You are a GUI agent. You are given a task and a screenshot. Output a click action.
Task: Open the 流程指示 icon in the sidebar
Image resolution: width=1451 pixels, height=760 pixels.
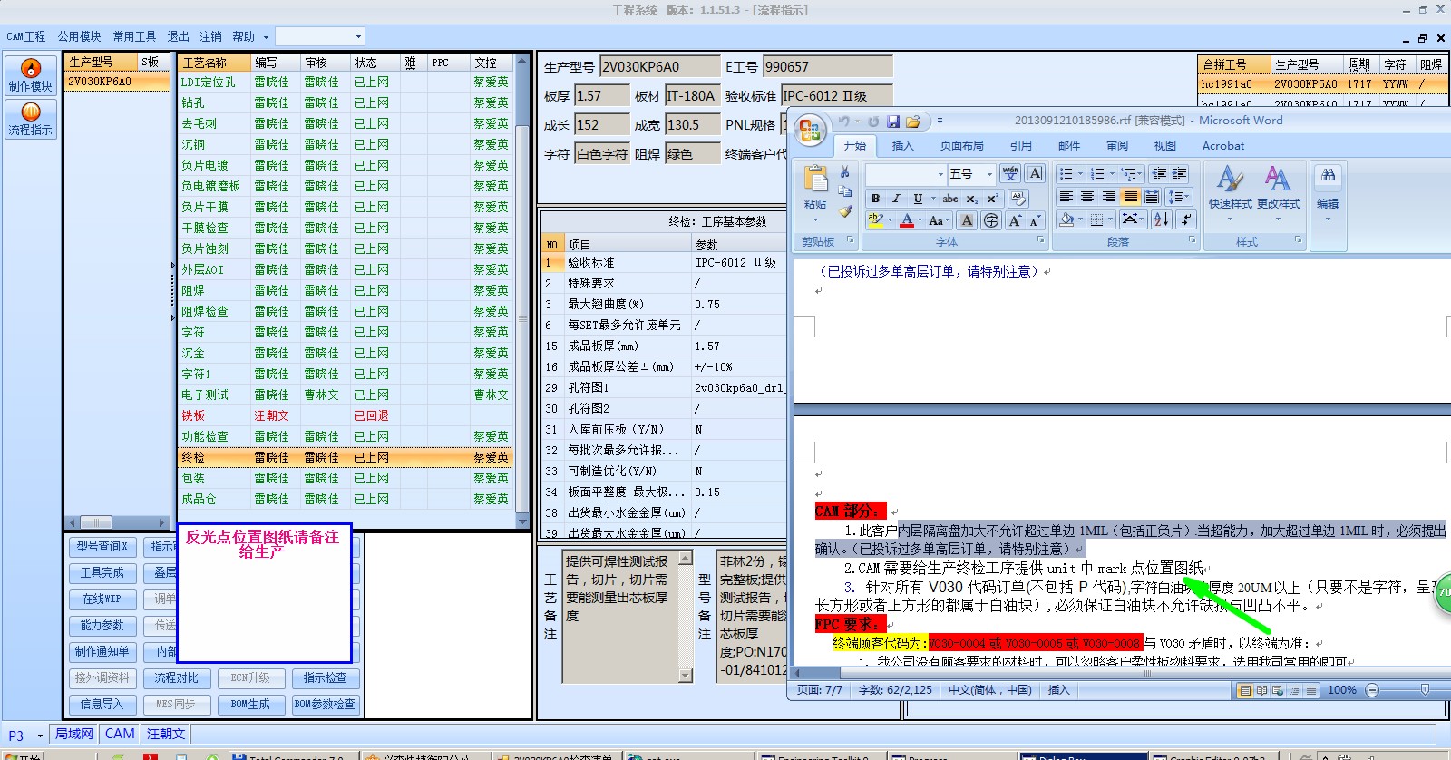pyautogui.click(x=31, y=118)
